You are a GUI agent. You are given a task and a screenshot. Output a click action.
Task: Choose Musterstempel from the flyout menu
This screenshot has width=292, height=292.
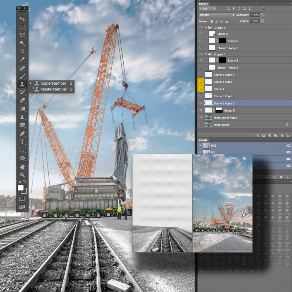click(53, 89)
